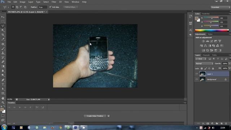The image size is (231, 130).
Task: Toggle Lock transparent pixels
Action: 202,69
